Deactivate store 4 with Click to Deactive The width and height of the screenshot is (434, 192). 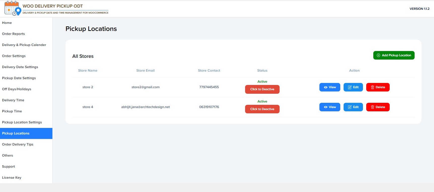tap(262, 109)
